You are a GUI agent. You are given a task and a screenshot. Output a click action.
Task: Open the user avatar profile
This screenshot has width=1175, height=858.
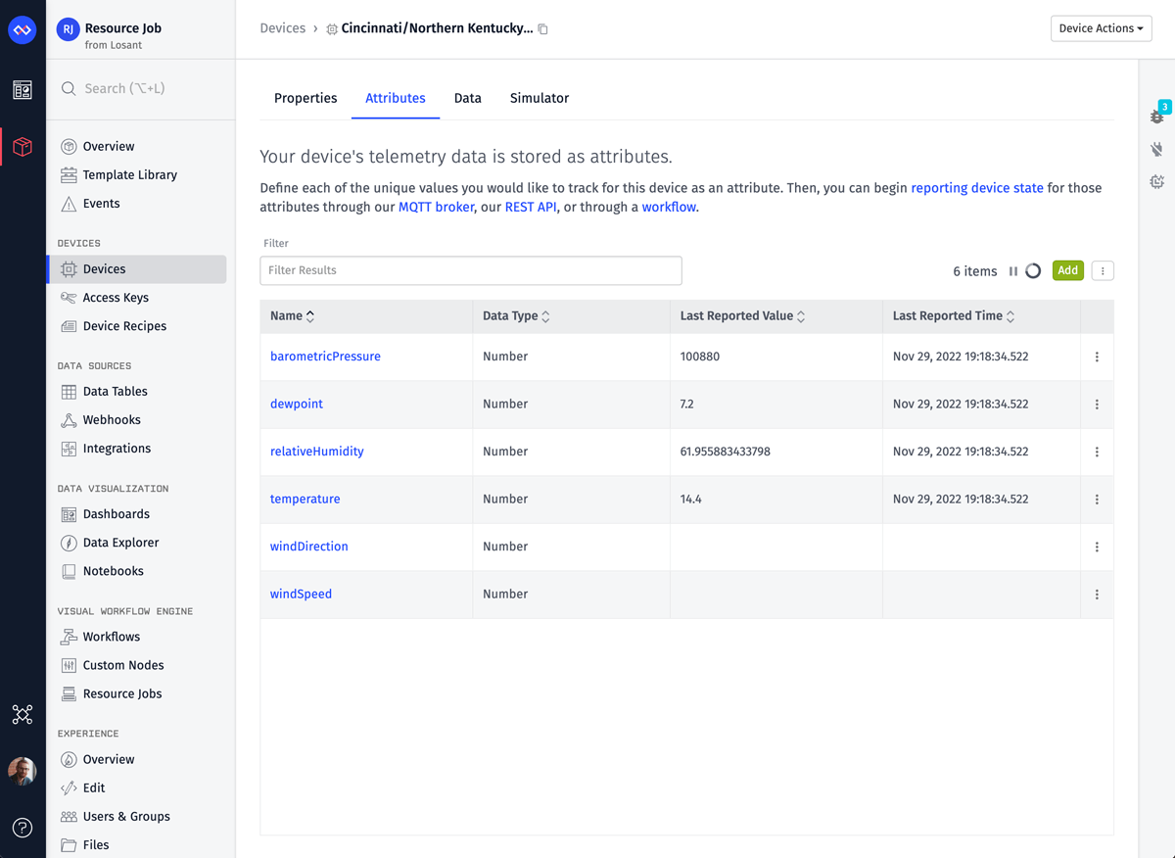tap(23, 771)
